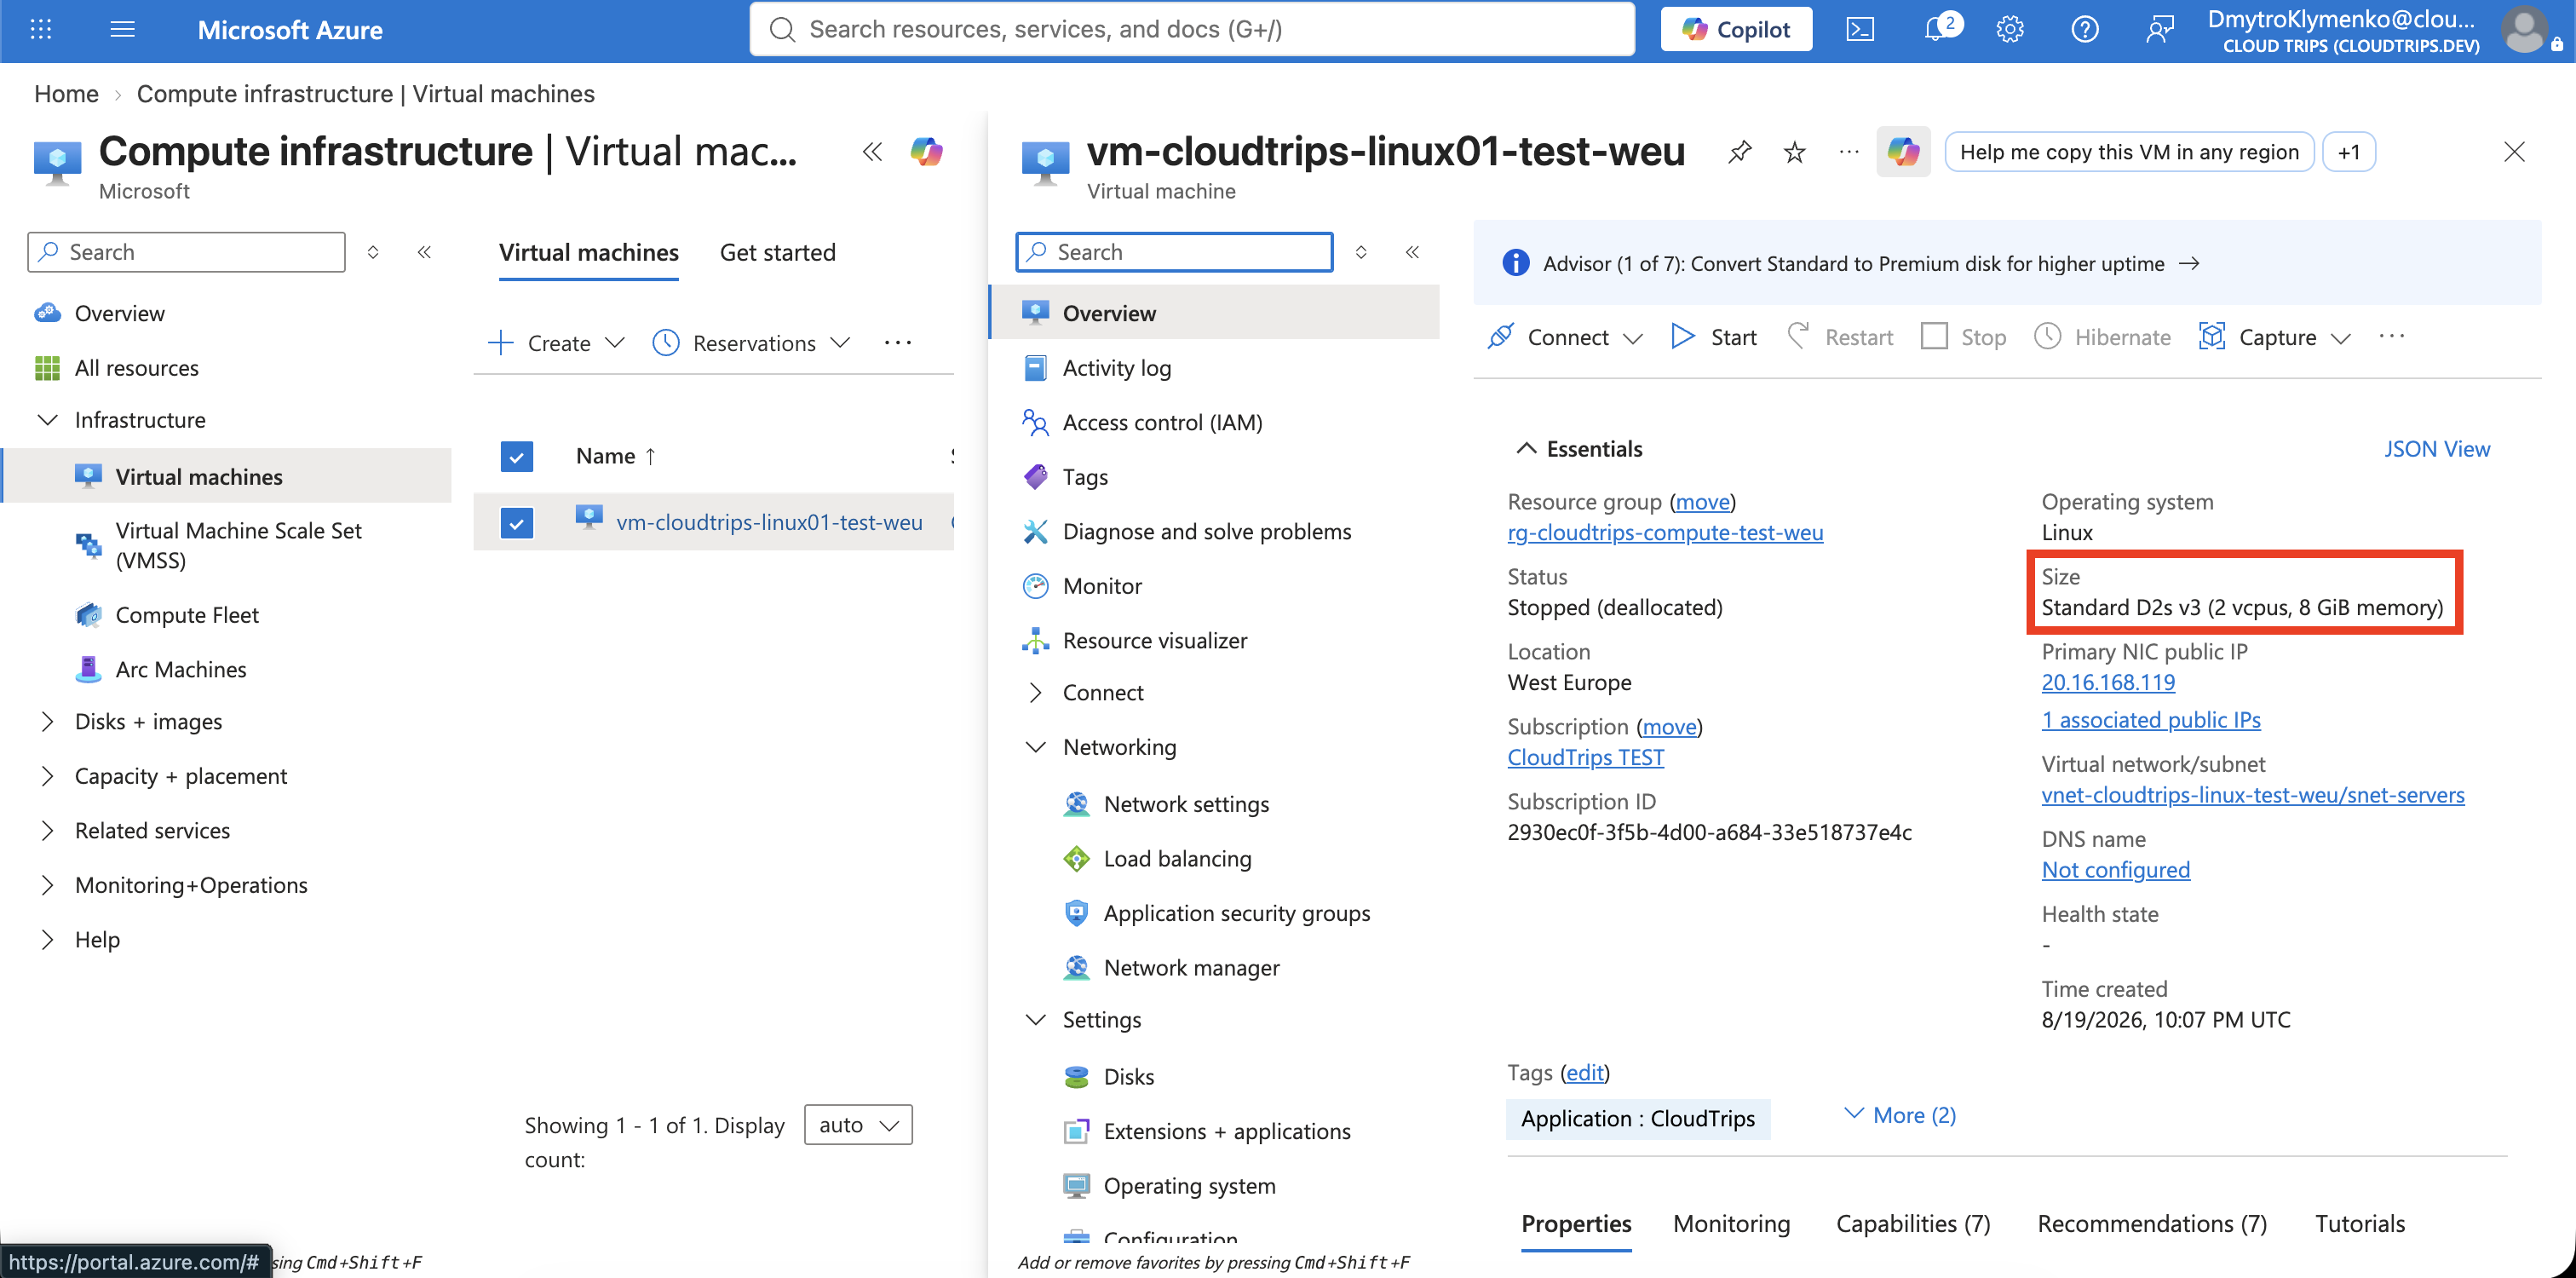Viewport: 2576px width, 1278px height.
Task: Collapse the left Compute infrastructure navigation menu
Action: click(424, 252)
